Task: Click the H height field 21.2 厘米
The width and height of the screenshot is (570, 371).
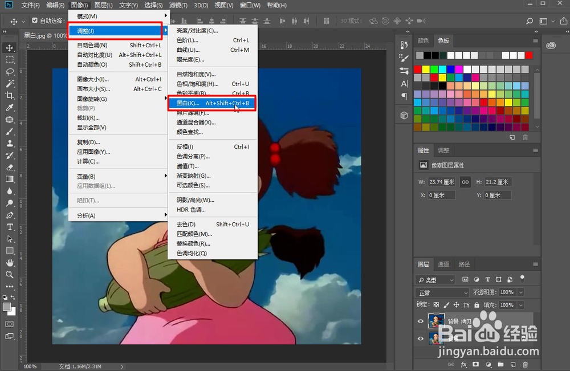Action: click(498, 182)
